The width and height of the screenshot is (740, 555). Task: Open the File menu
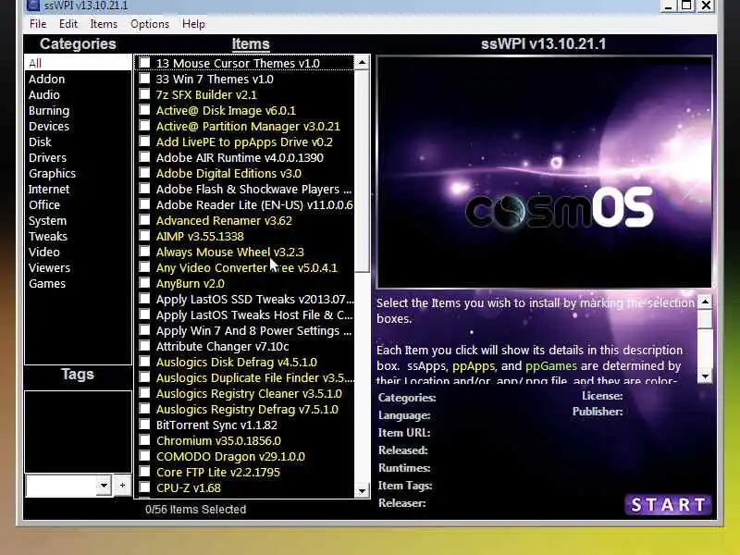pyautogui.click(x=38, y=24)
